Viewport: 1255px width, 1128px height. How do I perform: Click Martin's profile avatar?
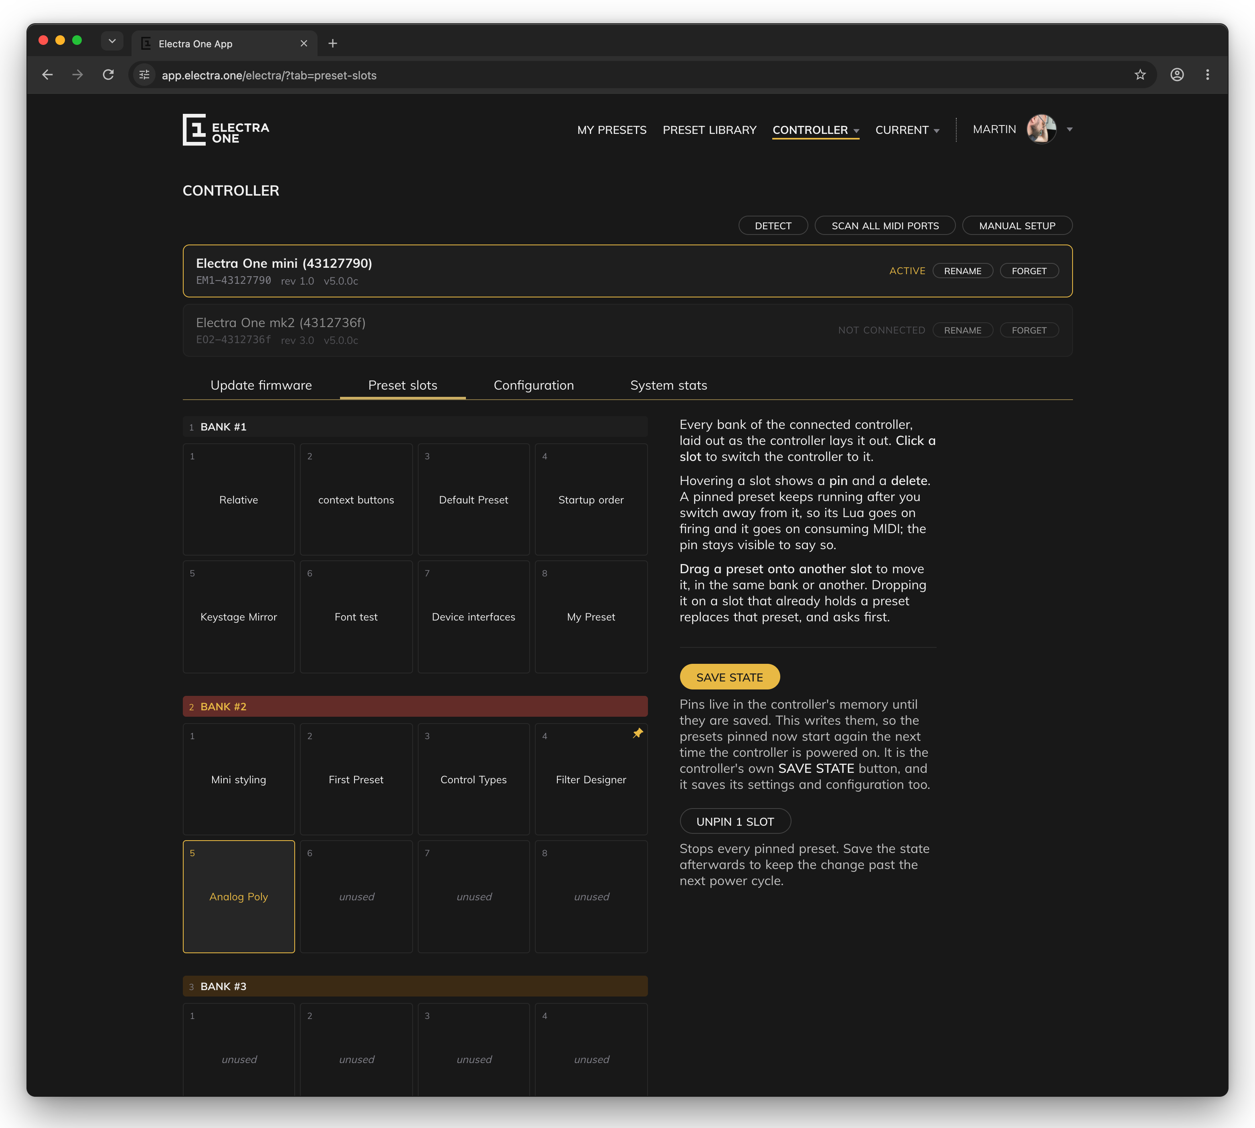[1041, 129]
